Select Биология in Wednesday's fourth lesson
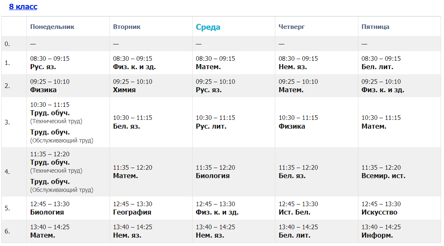The height and width of the screenshot is (246, 444). (x=213, y=176)
